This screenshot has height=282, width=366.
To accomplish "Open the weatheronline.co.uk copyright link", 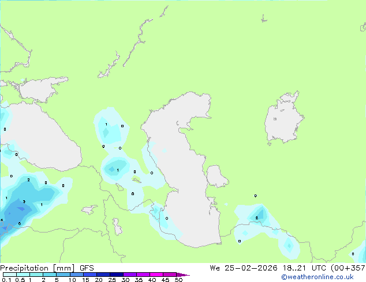I will click(x=318, y=277).
